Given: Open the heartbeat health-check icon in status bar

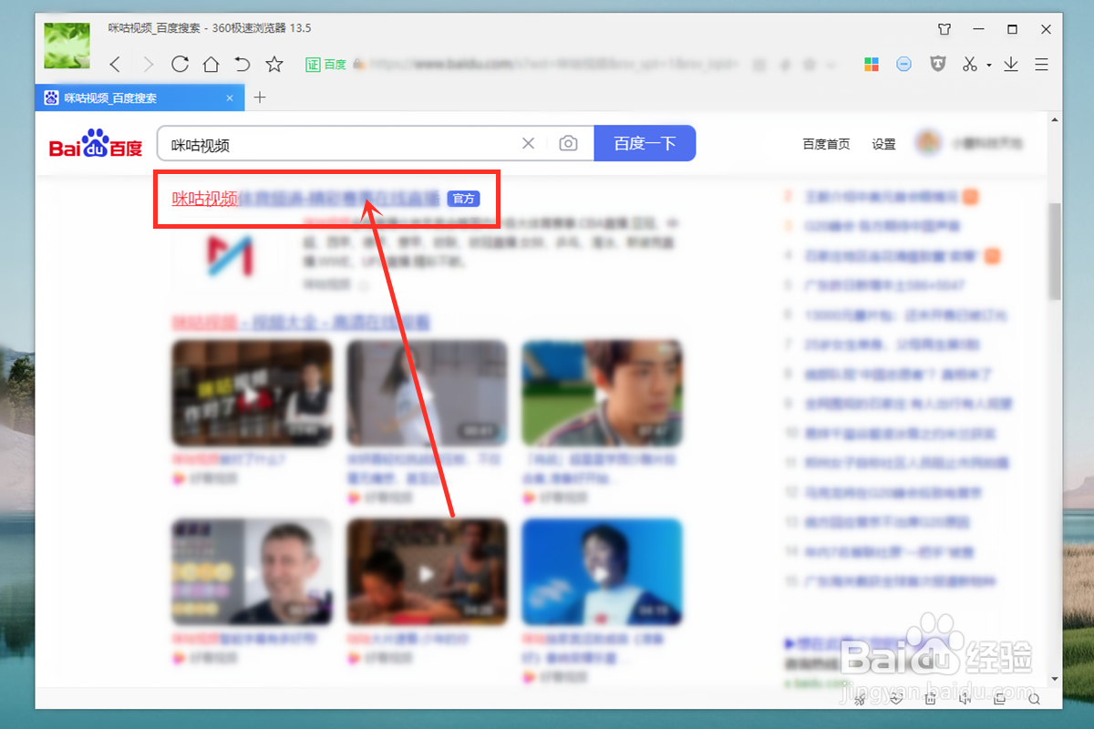Looking at the screenshot, I should pyautogui.click(x=896, y=699).
